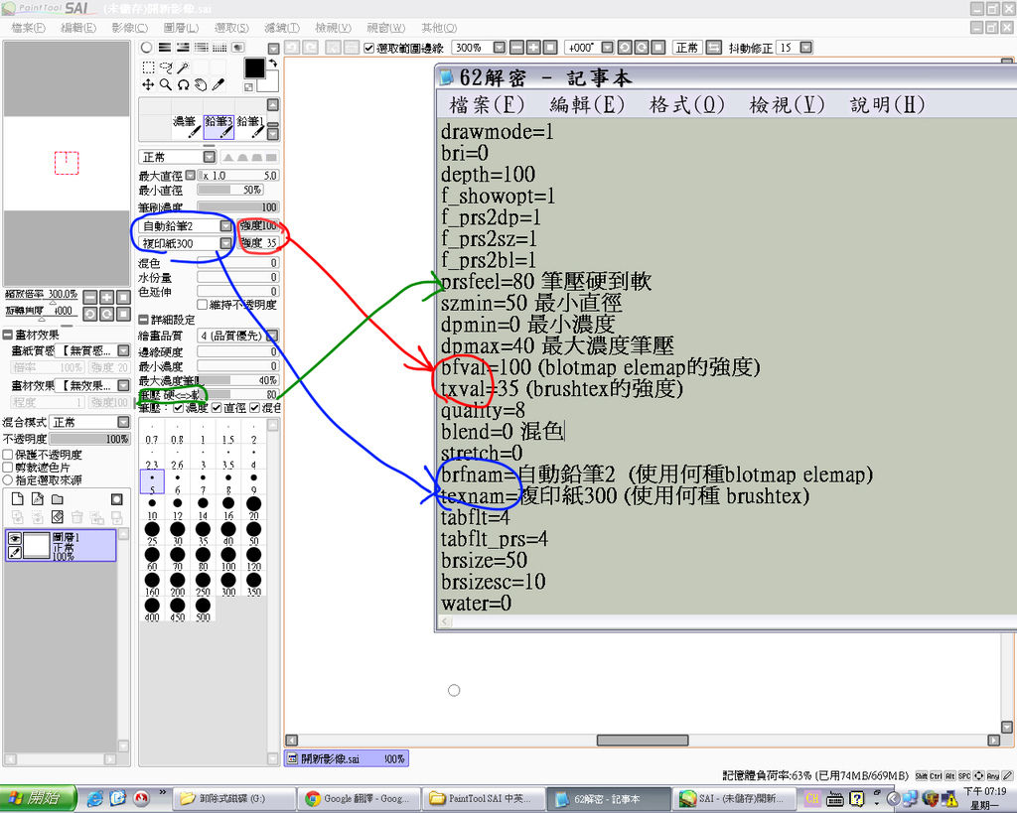
Task: Create a new layer folder
Action: 58,498
